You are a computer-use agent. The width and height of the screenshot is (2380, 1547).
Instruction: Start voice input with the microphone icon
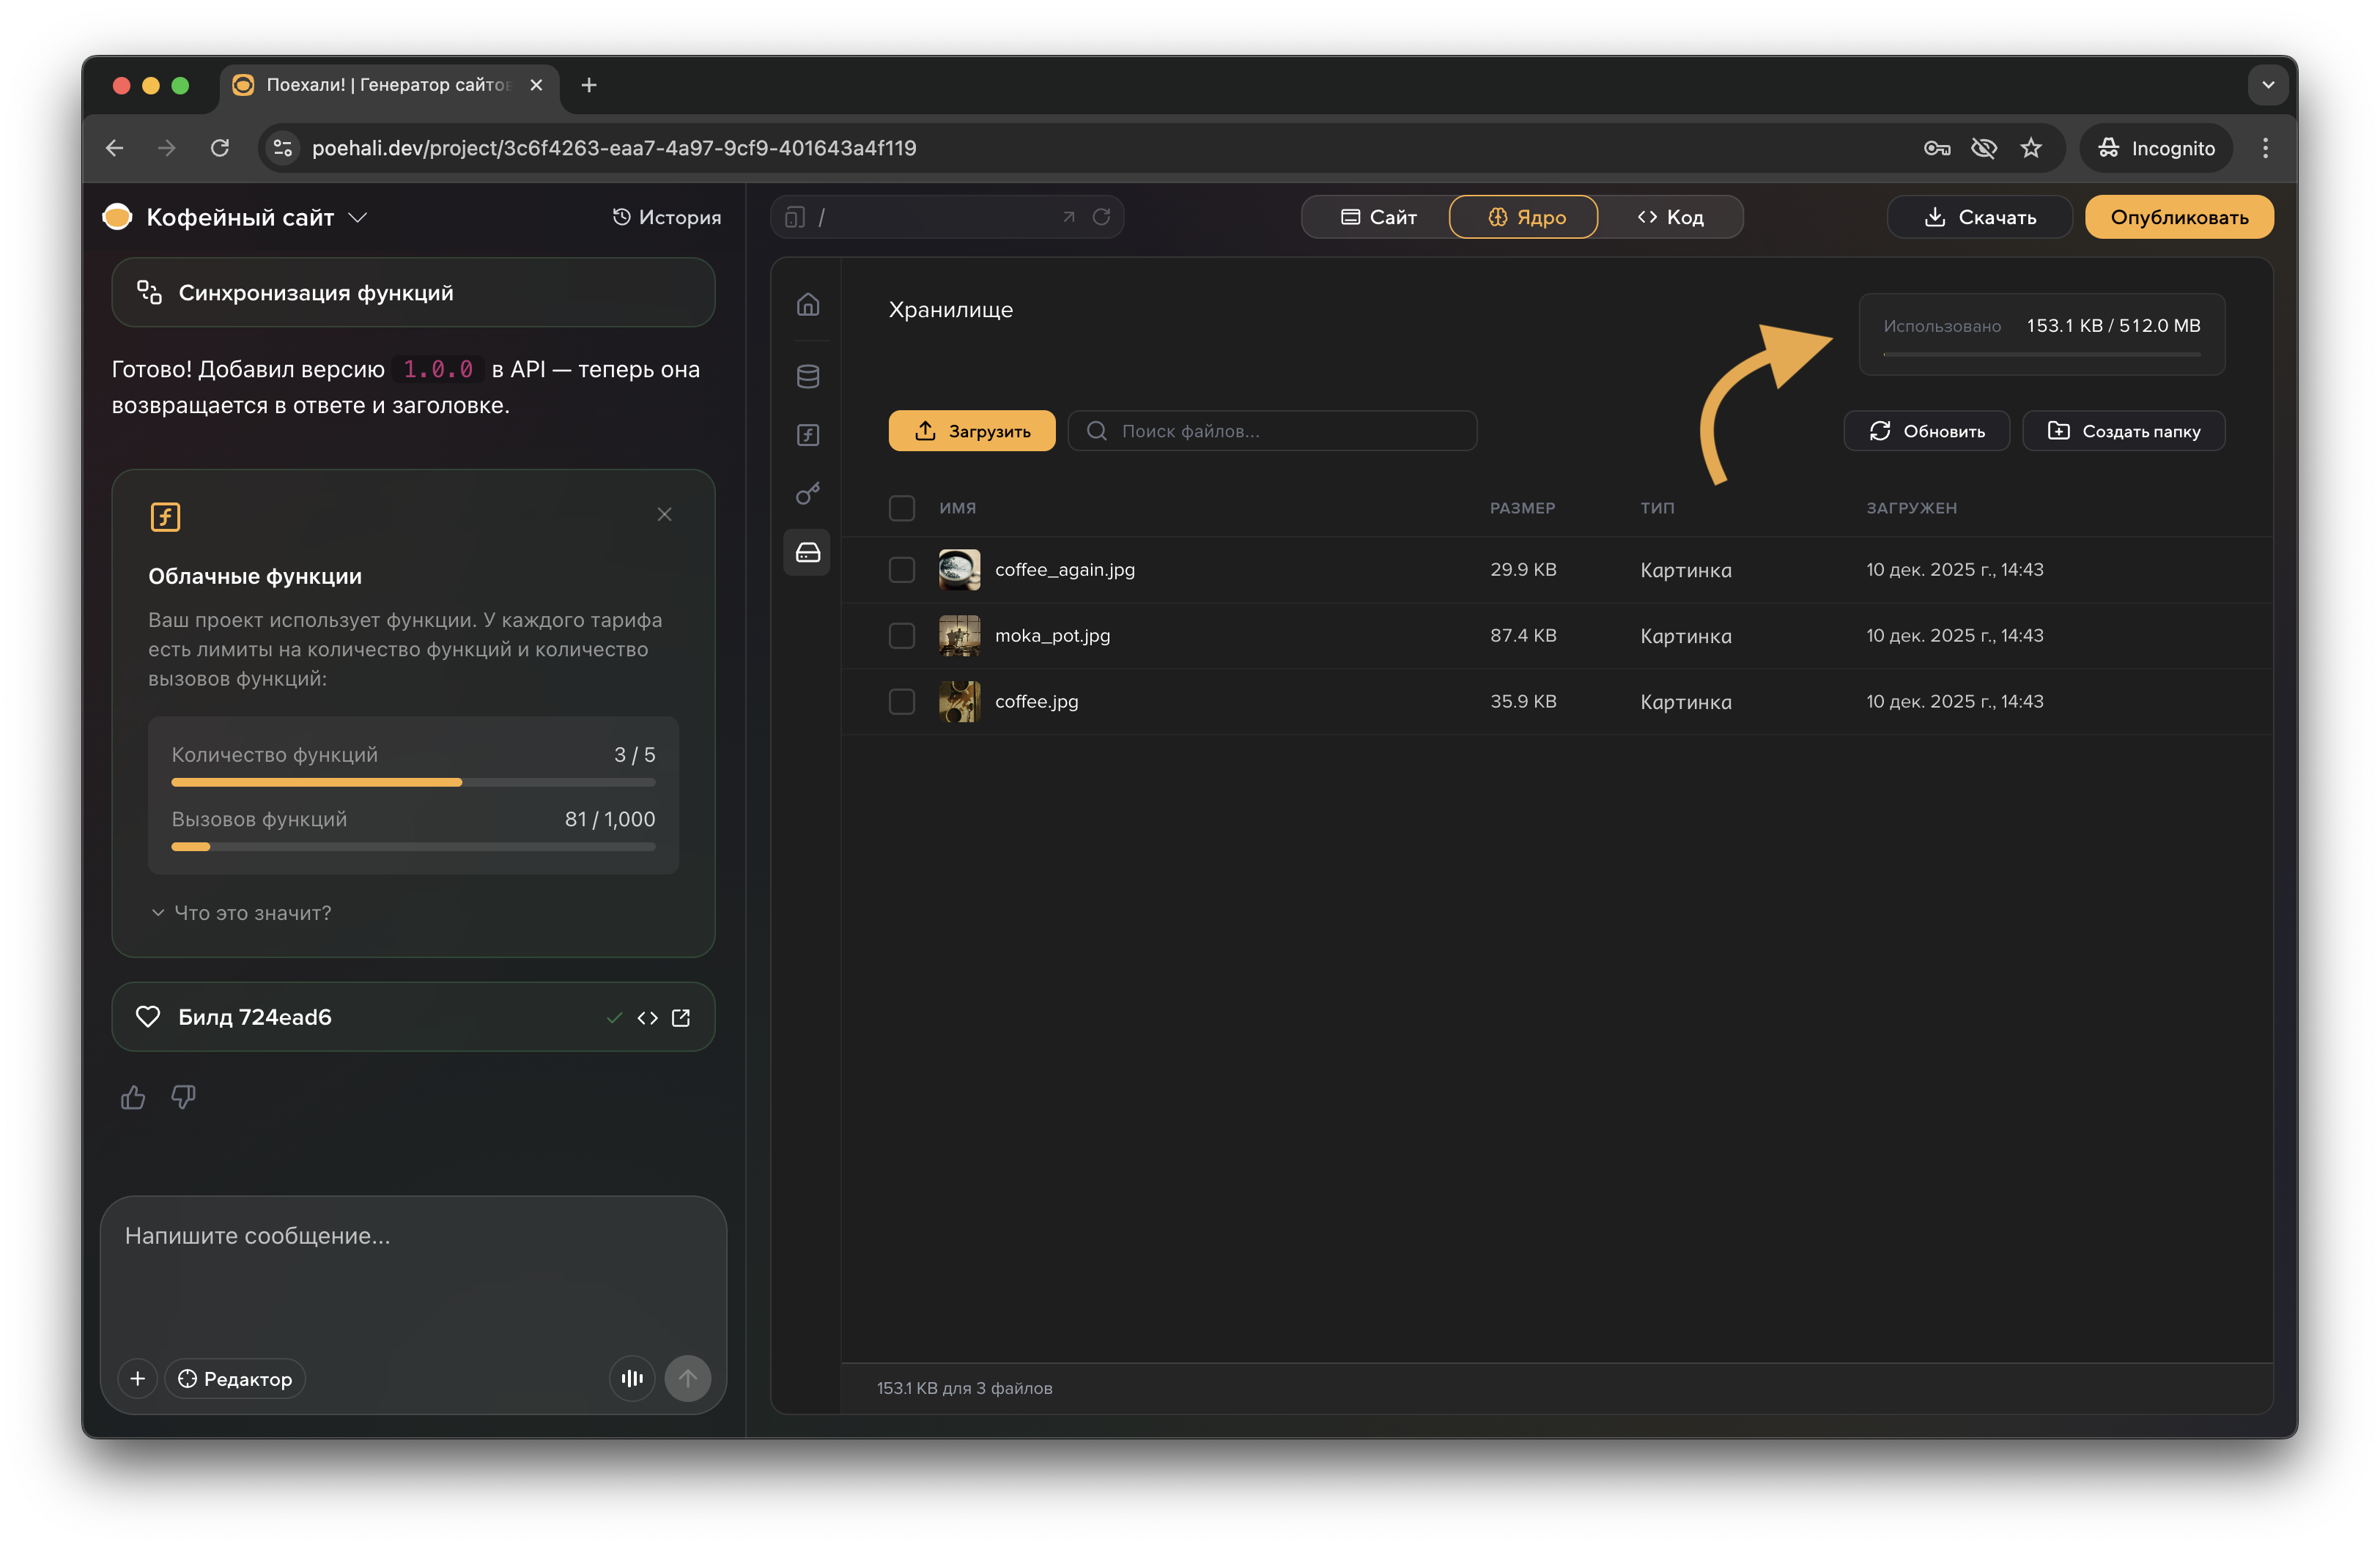(632, 1378)
